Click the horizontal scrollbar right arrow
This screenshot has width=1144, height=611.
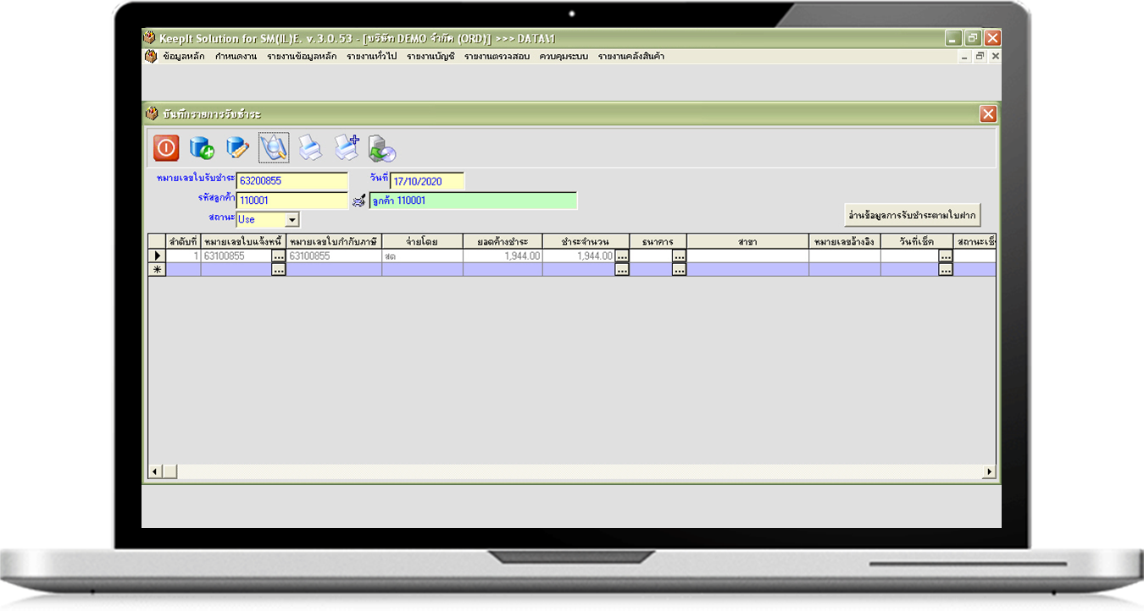[989, 471]
